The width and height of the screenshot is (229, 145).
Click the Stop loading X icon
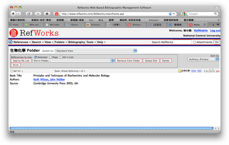point(38,14)
